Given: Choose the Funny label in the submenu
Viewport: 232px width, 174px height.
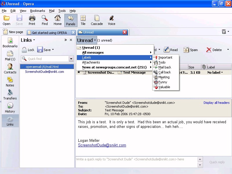Looking at the screenshot, I should point(163,82).
